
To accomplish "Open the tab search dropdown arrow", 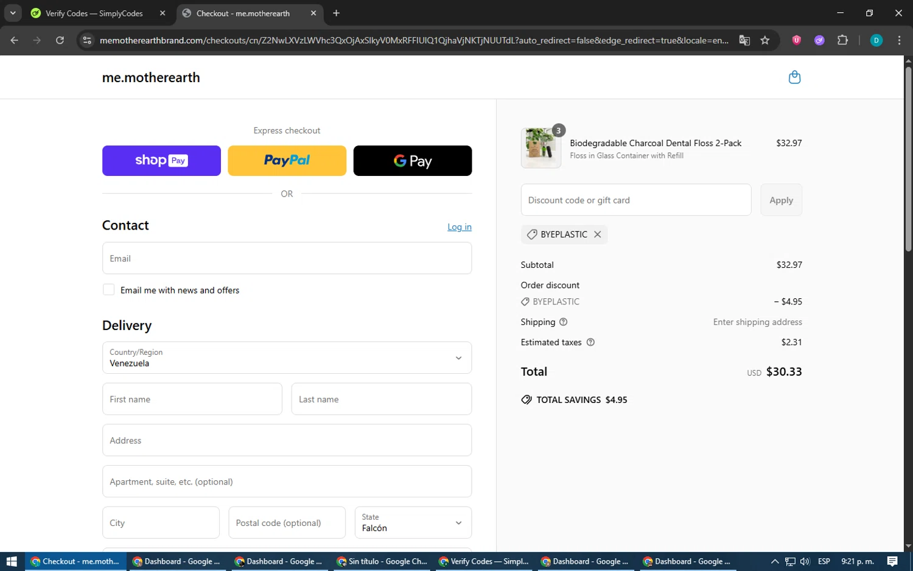I will [x=13, y=13].
